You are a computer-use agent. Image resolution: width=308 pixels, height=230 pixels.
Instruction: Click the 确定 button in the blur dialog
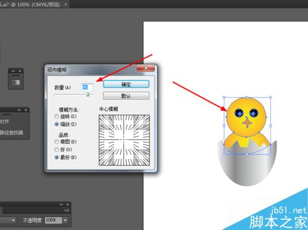click(126, 84)
